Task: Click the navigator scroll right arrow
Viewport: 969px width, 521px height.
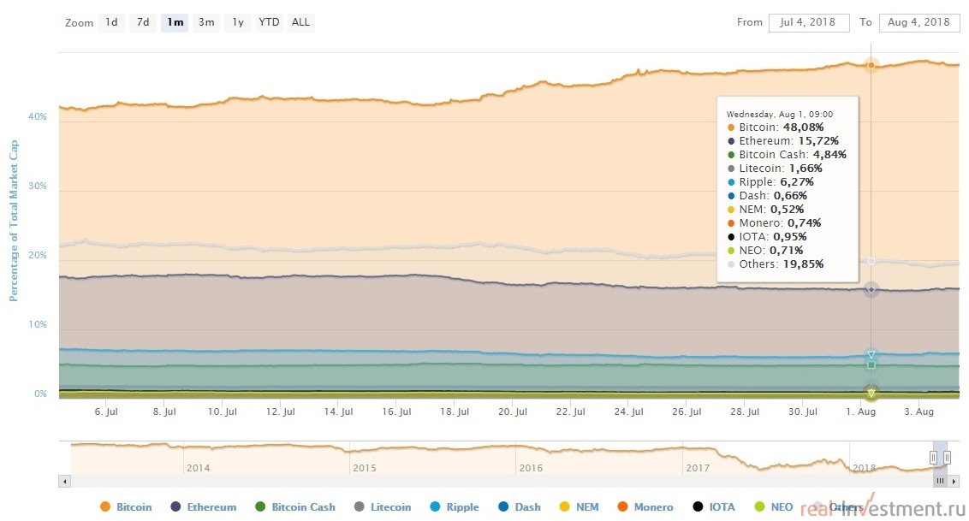Action: tap(954, 481)
